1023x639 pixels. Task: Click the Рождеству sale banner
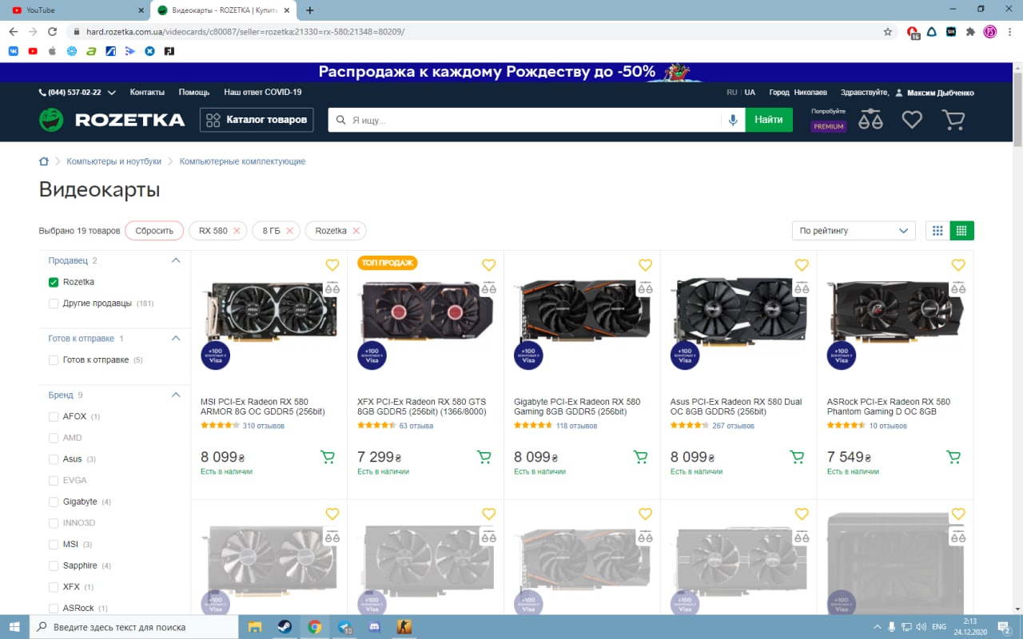(505, 72)
